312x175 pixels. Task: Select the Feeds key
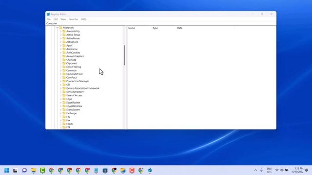[x=69, y=124]
